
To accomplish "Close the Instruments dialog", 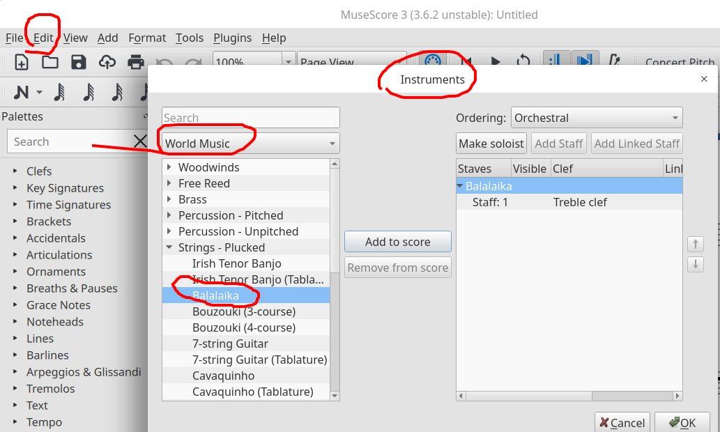I will pos(704,79).
